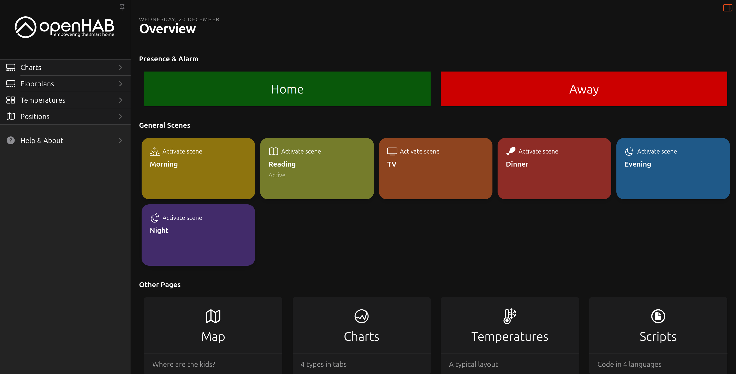Open Help & About in the sidebar
The image size is (736, 374).
coord(65,140)
